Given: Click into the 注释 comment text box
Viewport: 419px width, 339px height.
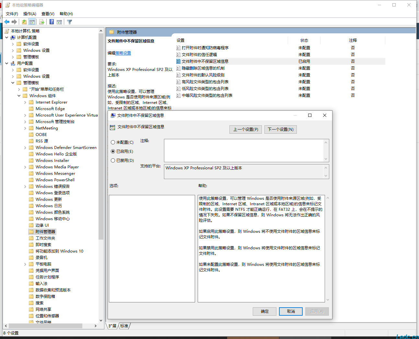Looking at the screenshot, I should coord(244,151).
